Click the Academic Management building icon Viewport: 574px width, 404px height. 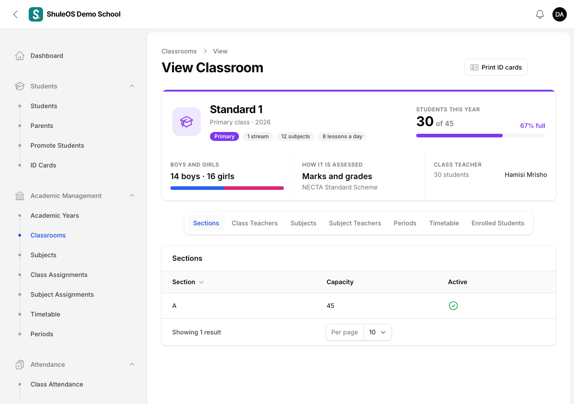pos(19,196)
